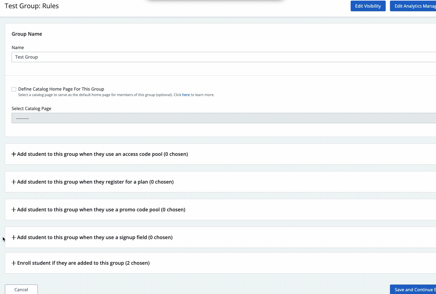
Task: Click the plus icon beside Enroll student rule
Action: click(14, 263)
